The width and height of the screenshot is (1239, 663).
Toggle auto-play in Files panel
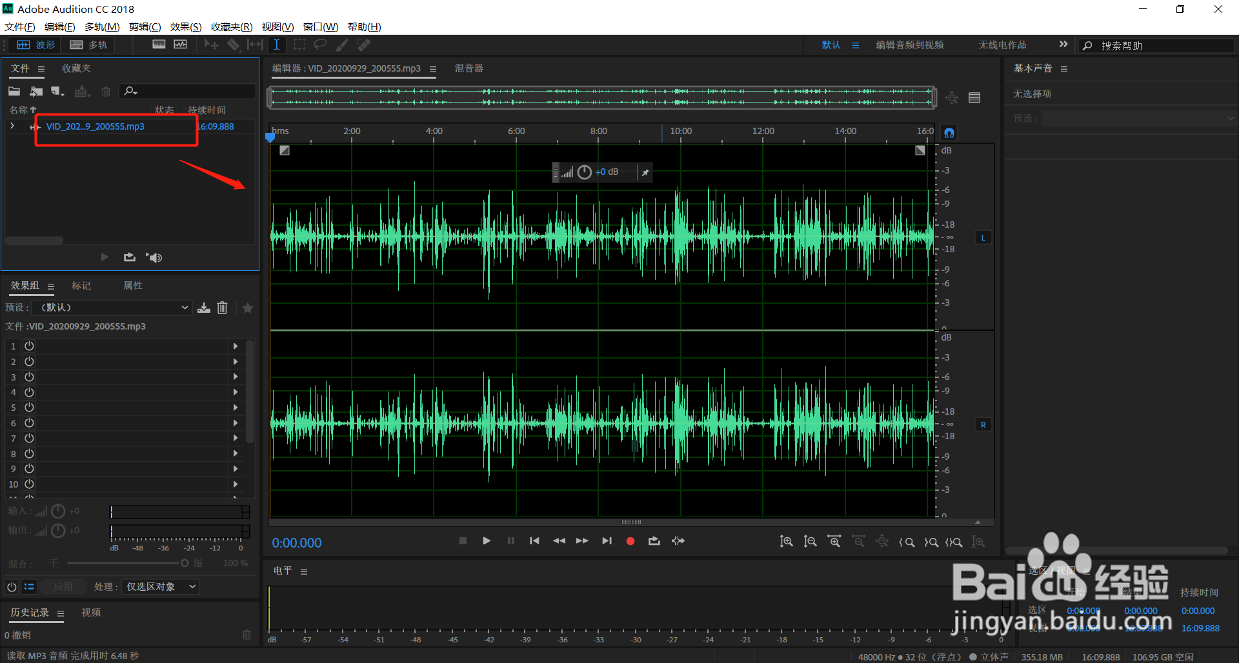(154, 257)
